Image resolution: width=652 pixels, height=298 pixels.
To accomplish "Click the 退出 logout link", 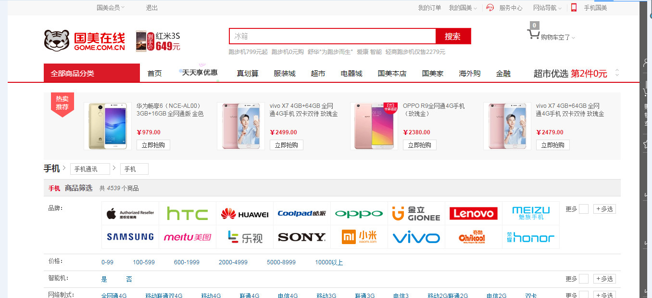I will pyautogui.click(x=152, y=8).
